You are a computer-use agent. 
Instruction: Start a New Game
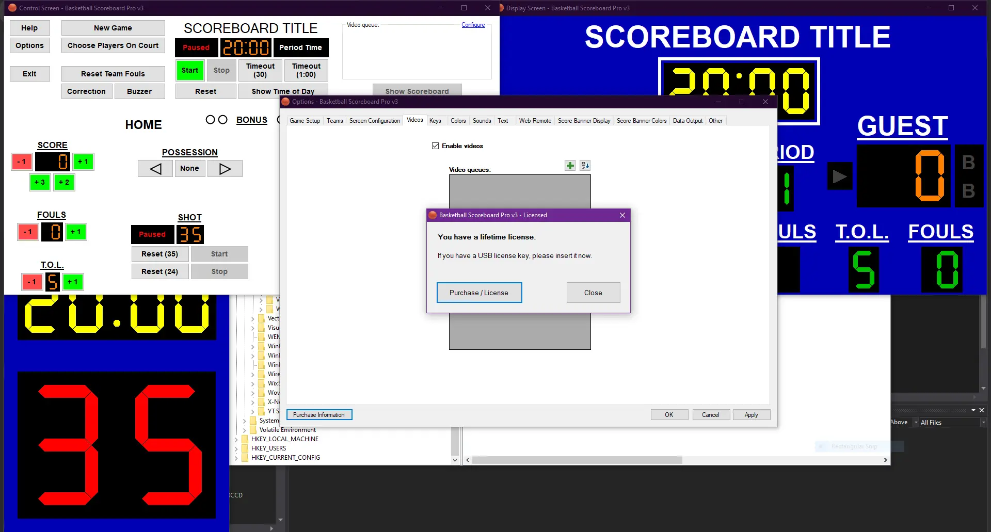pos(113,28)
